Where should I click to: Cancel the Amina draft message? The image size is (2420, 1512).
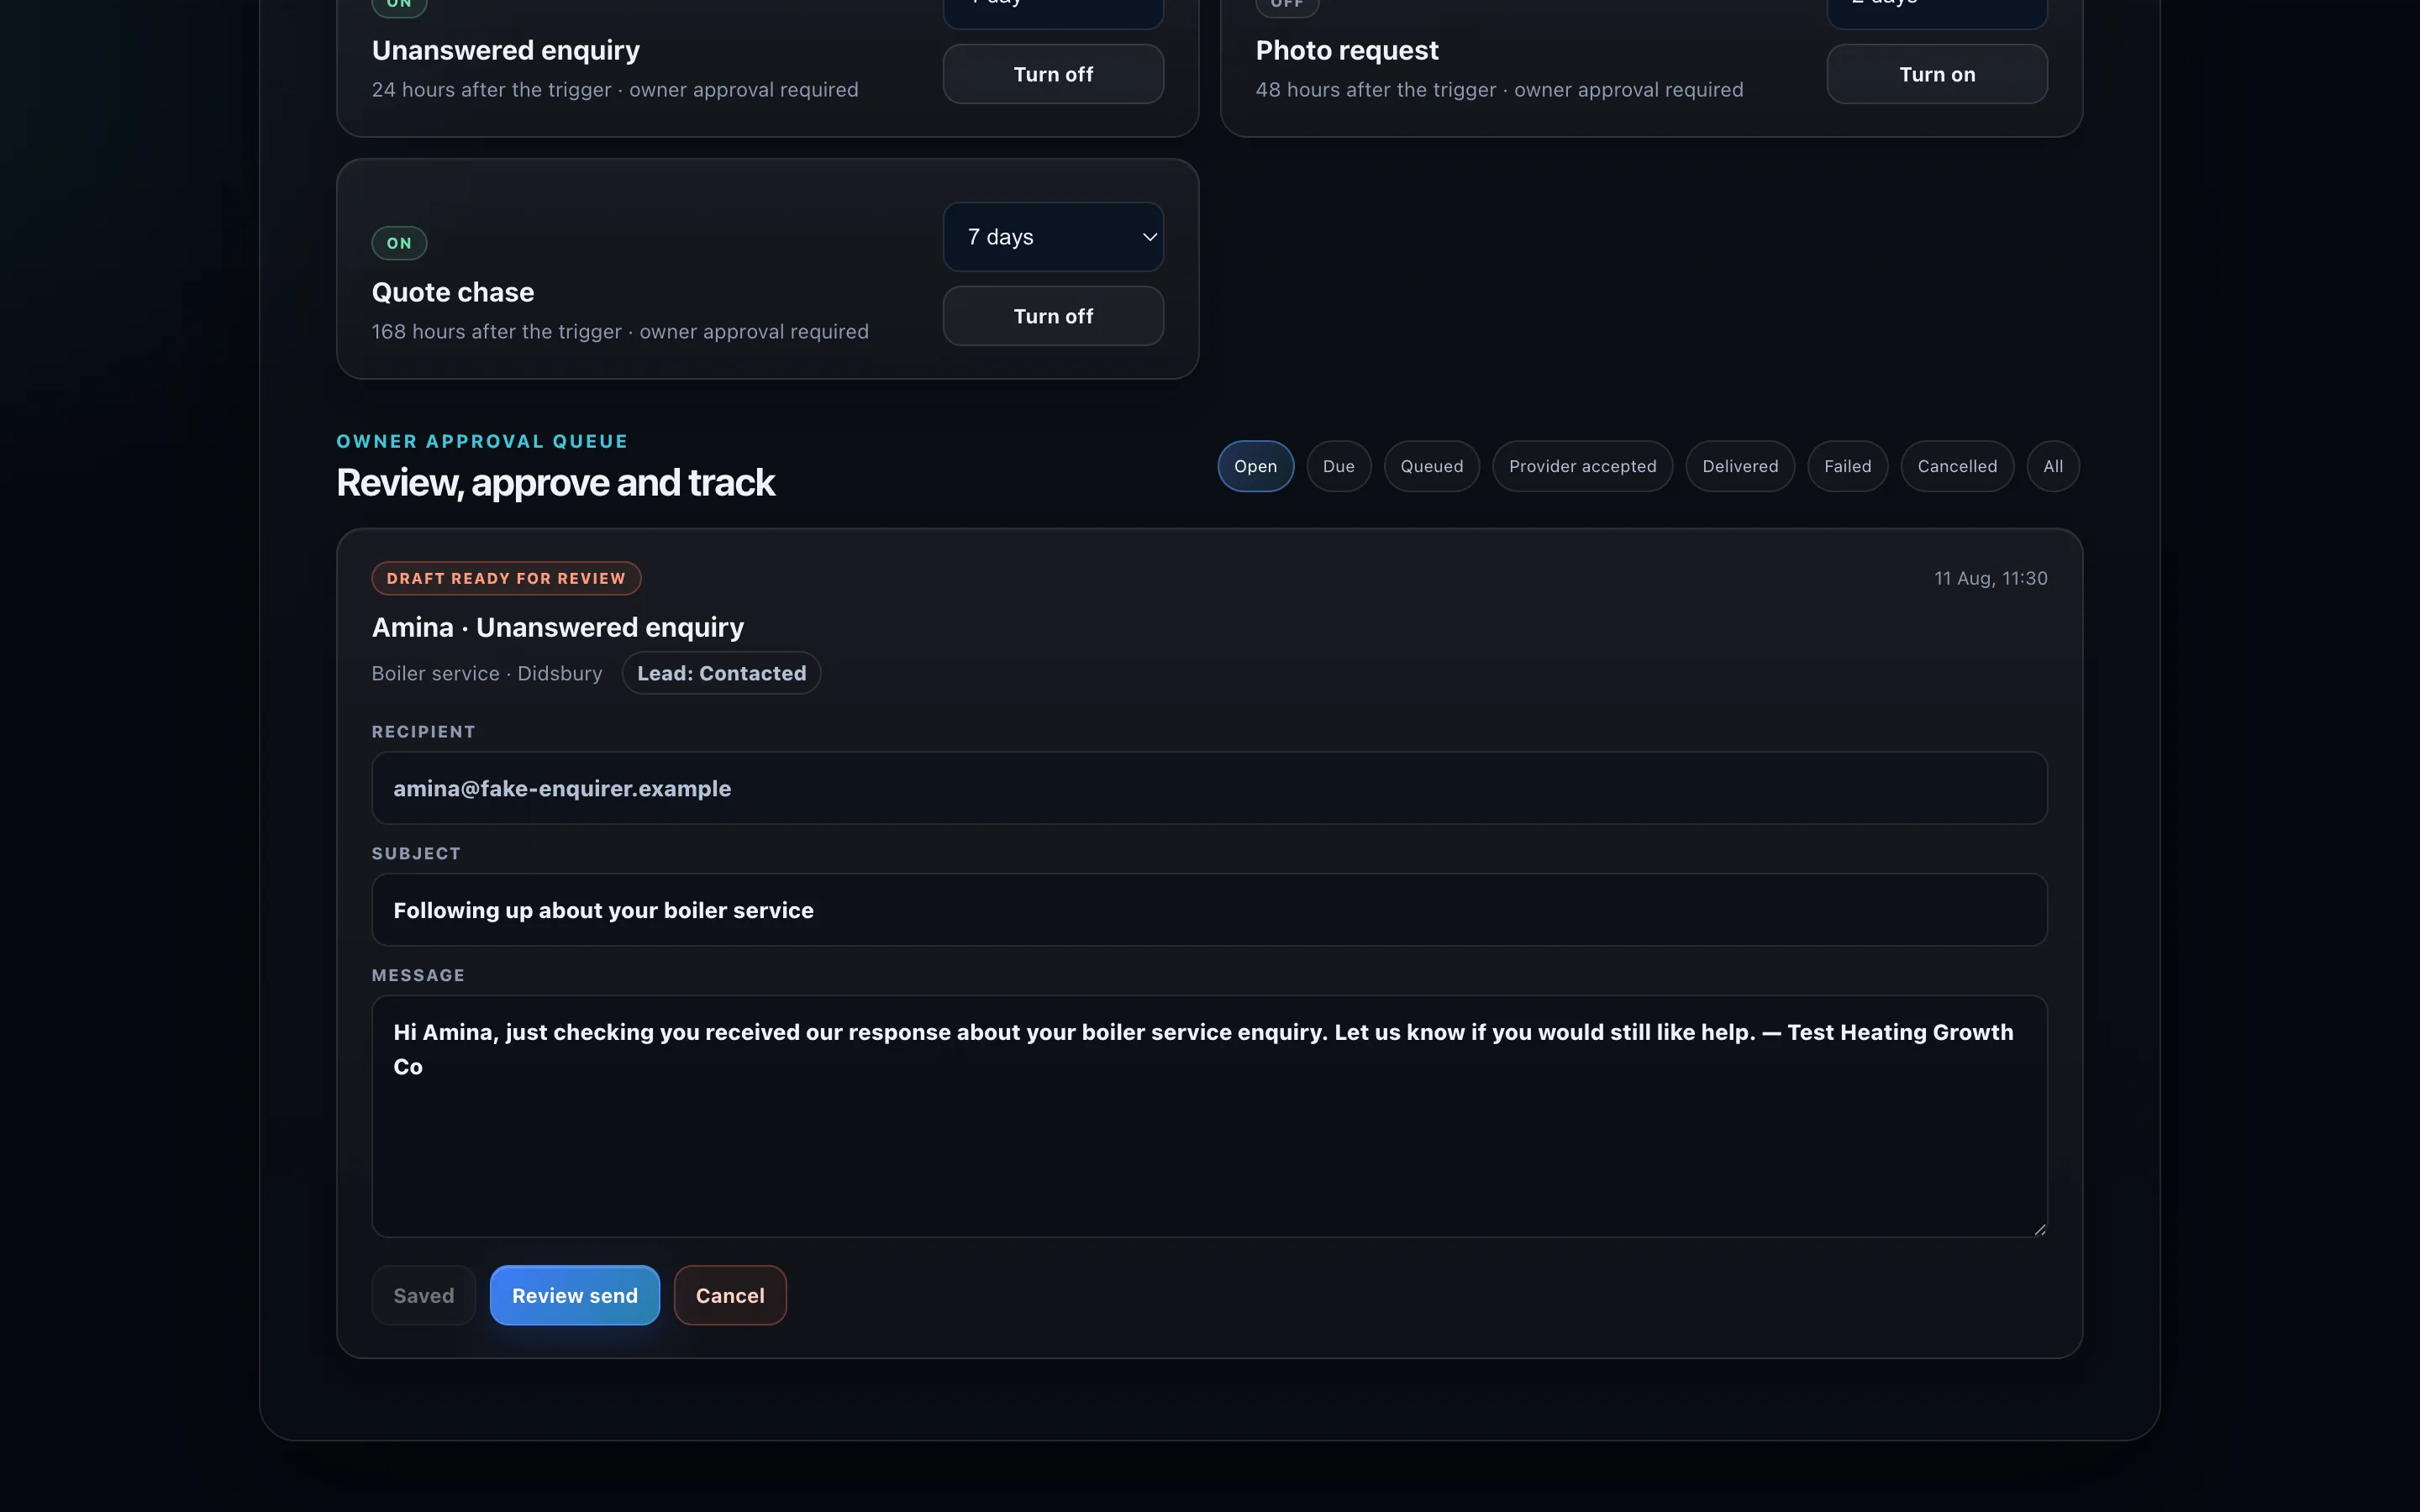pos(730,1295)
